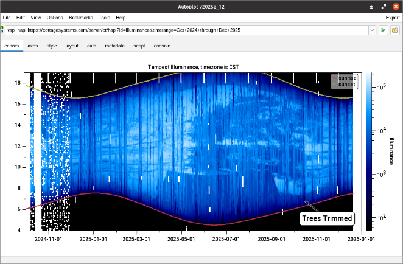The height and width of the screenshot is (264, 403).
Task: Open the Tools menu
Action: [x=105, y=18]
